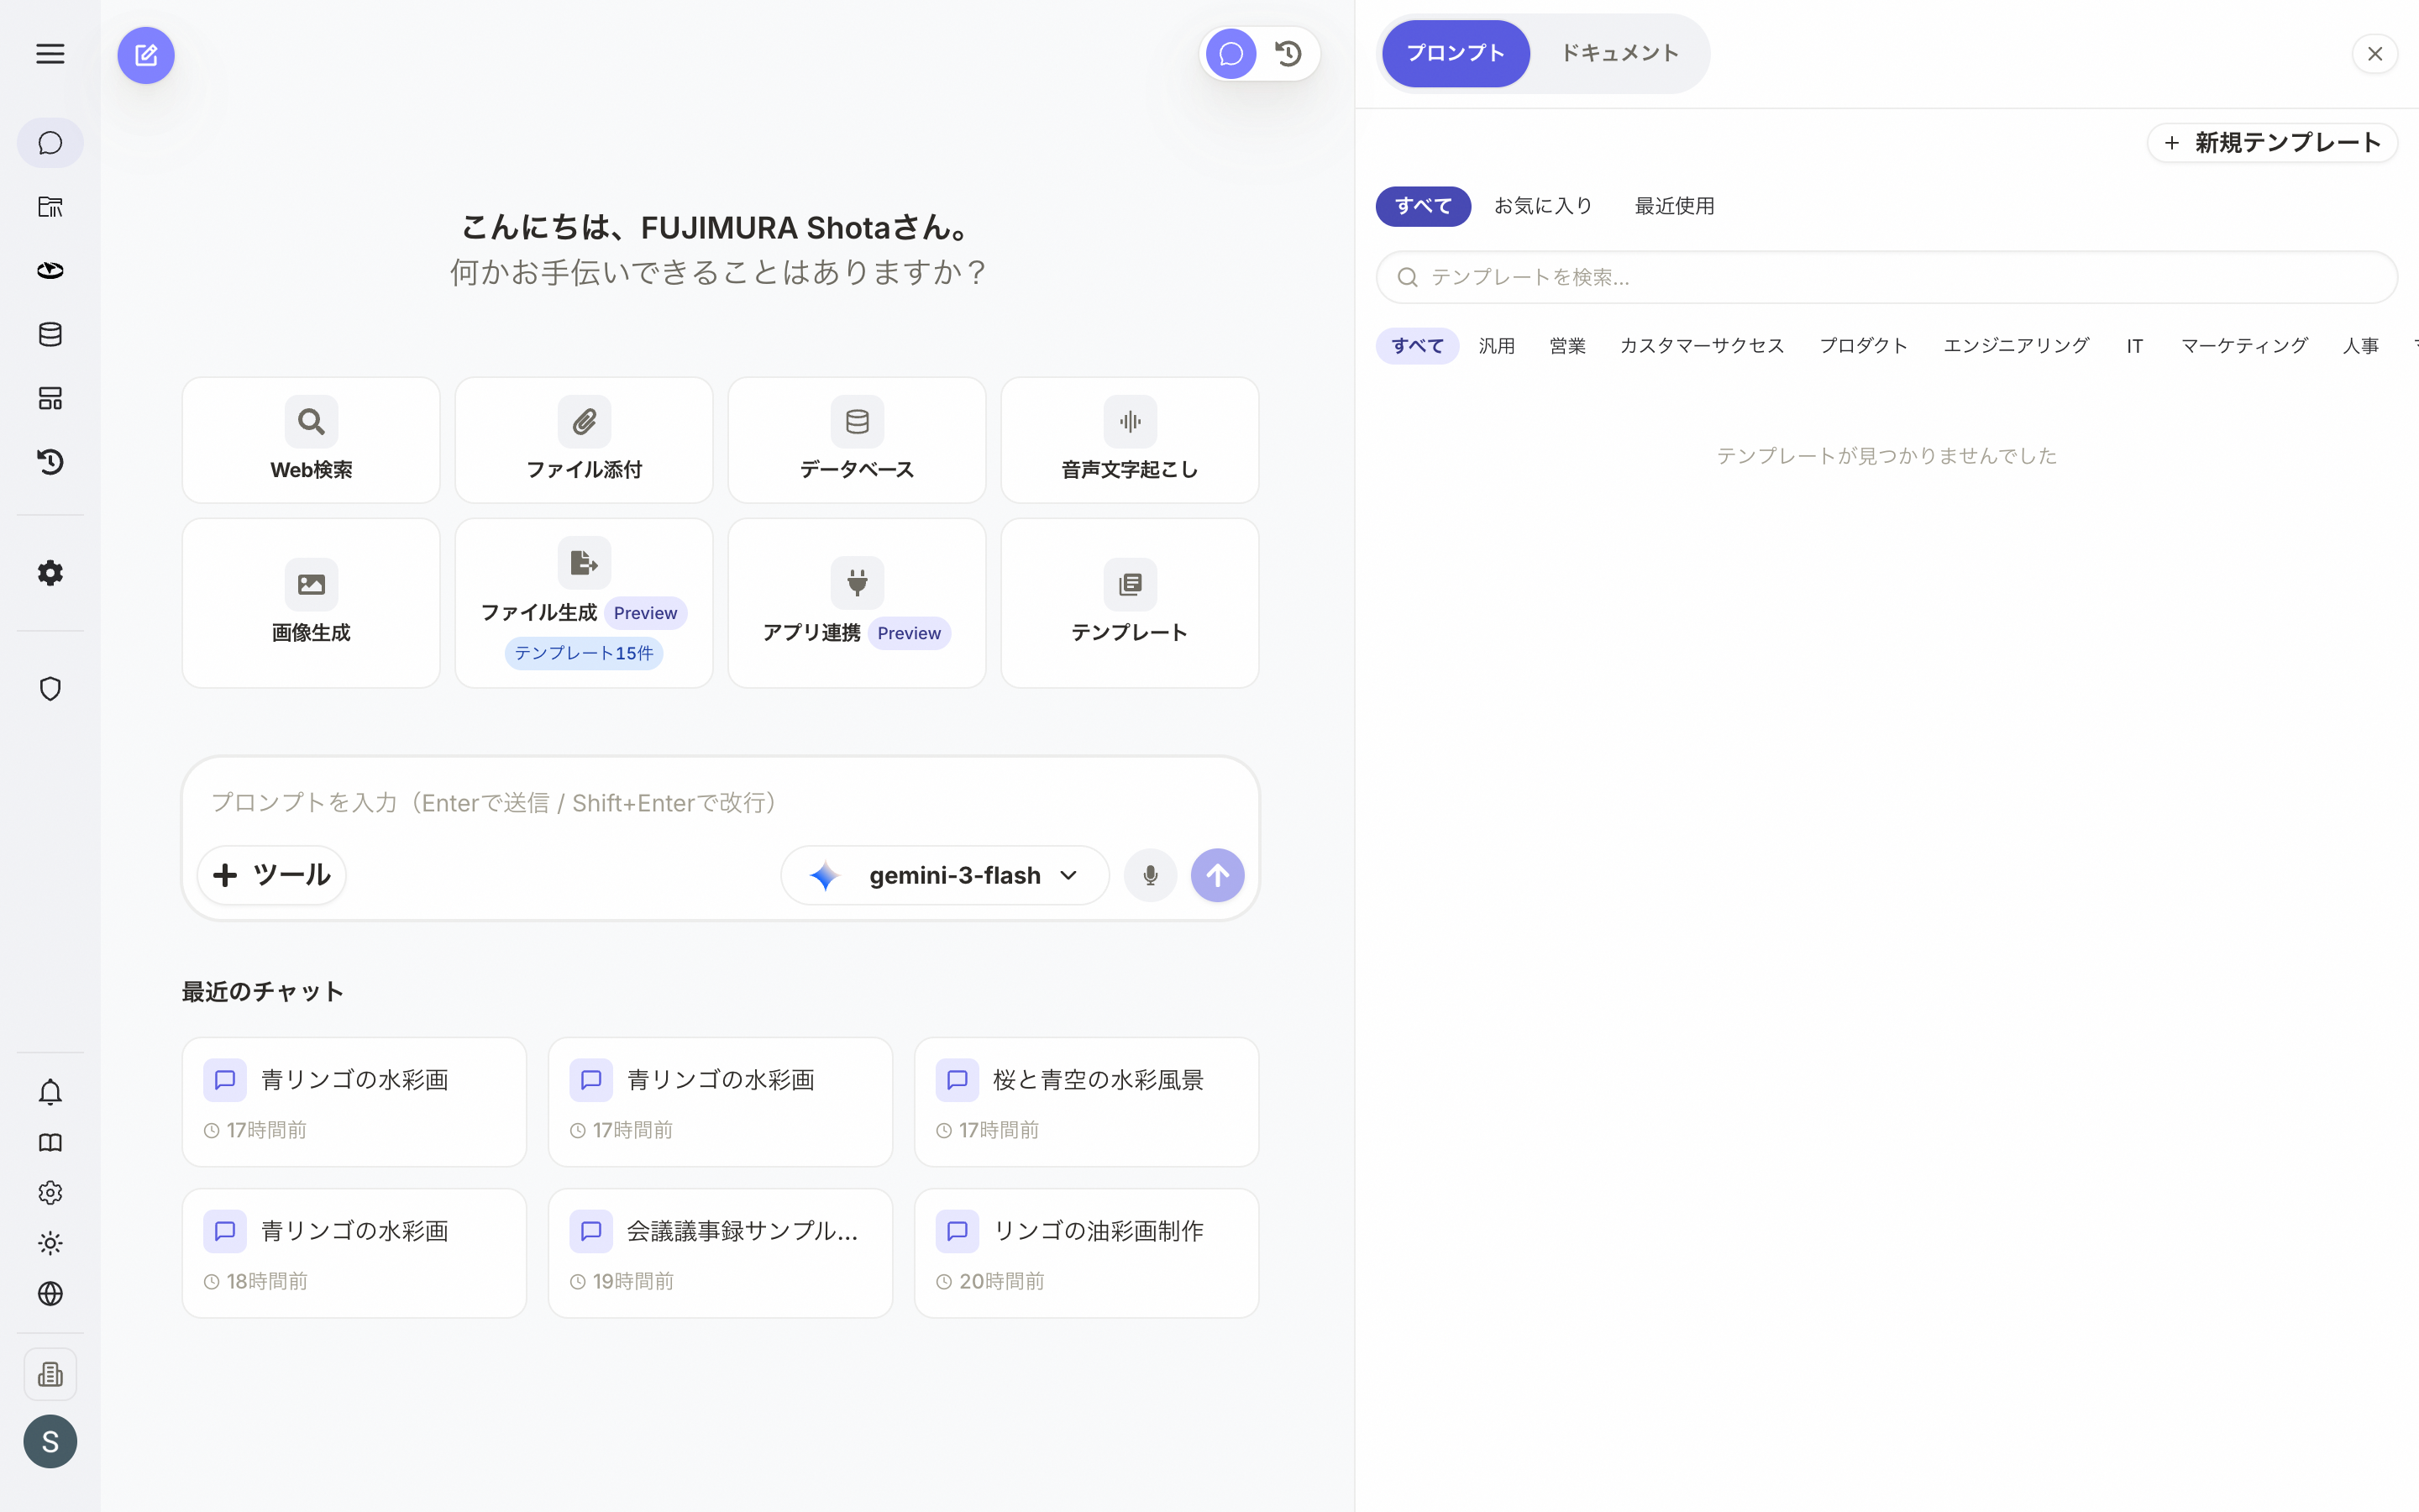Open the organization building icon

point(50,1374)
